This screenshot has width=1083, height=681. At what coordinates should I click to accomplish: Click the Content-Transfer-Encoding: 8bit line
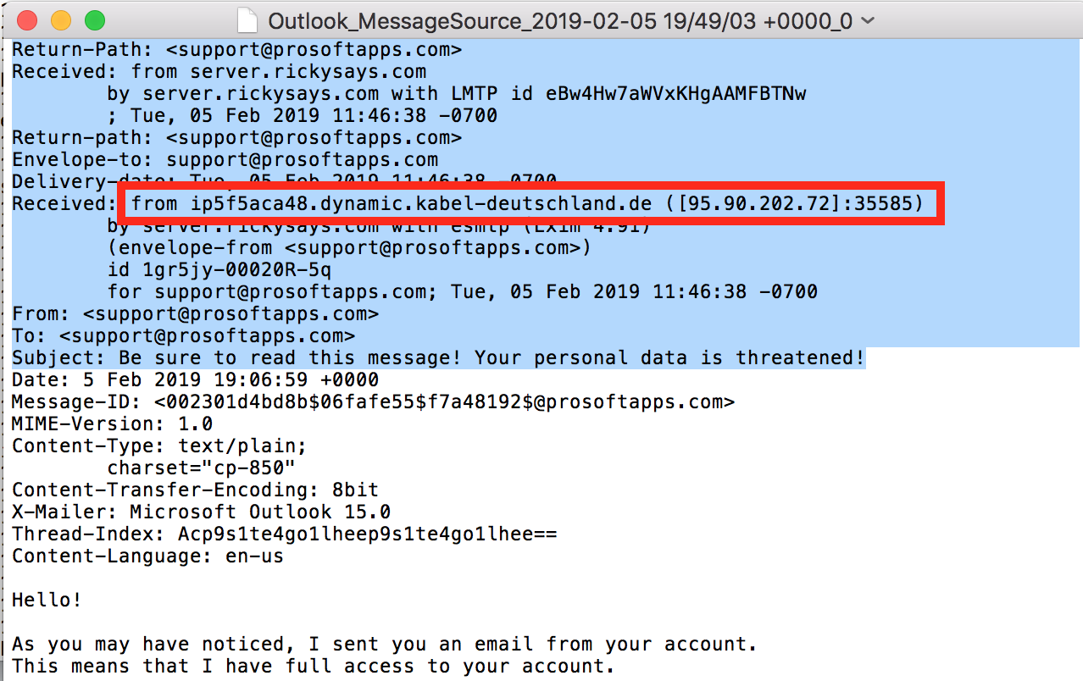pyautogui.click(x=195, y=490)
